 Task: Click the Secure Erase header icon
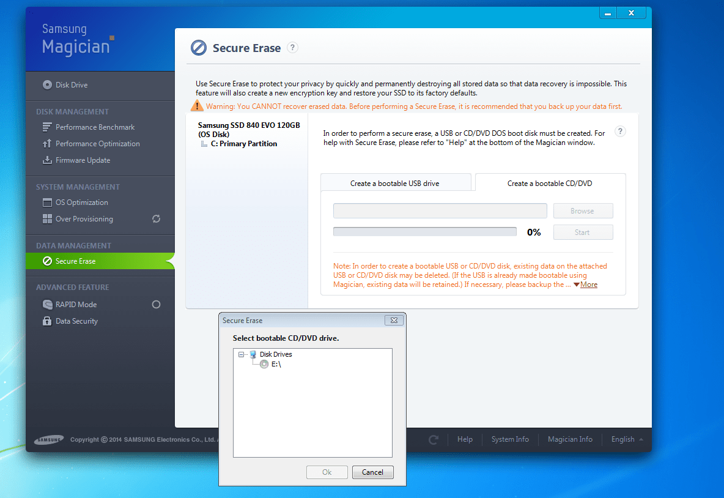pos(199,48)
